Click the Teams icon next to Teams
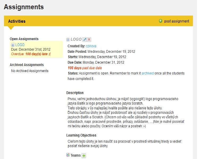Image resolution: width=207 pixels, height=159 pixels. 68,155
